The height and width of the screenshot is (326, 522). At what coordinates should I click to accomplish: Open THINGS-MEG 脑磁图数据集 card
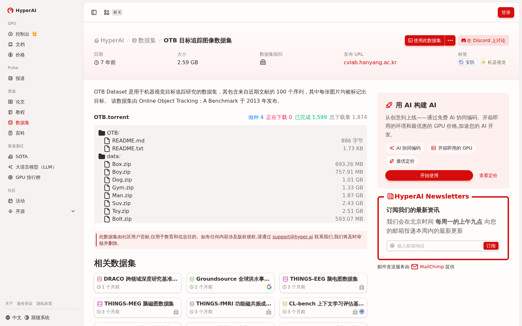pos(138,308)
